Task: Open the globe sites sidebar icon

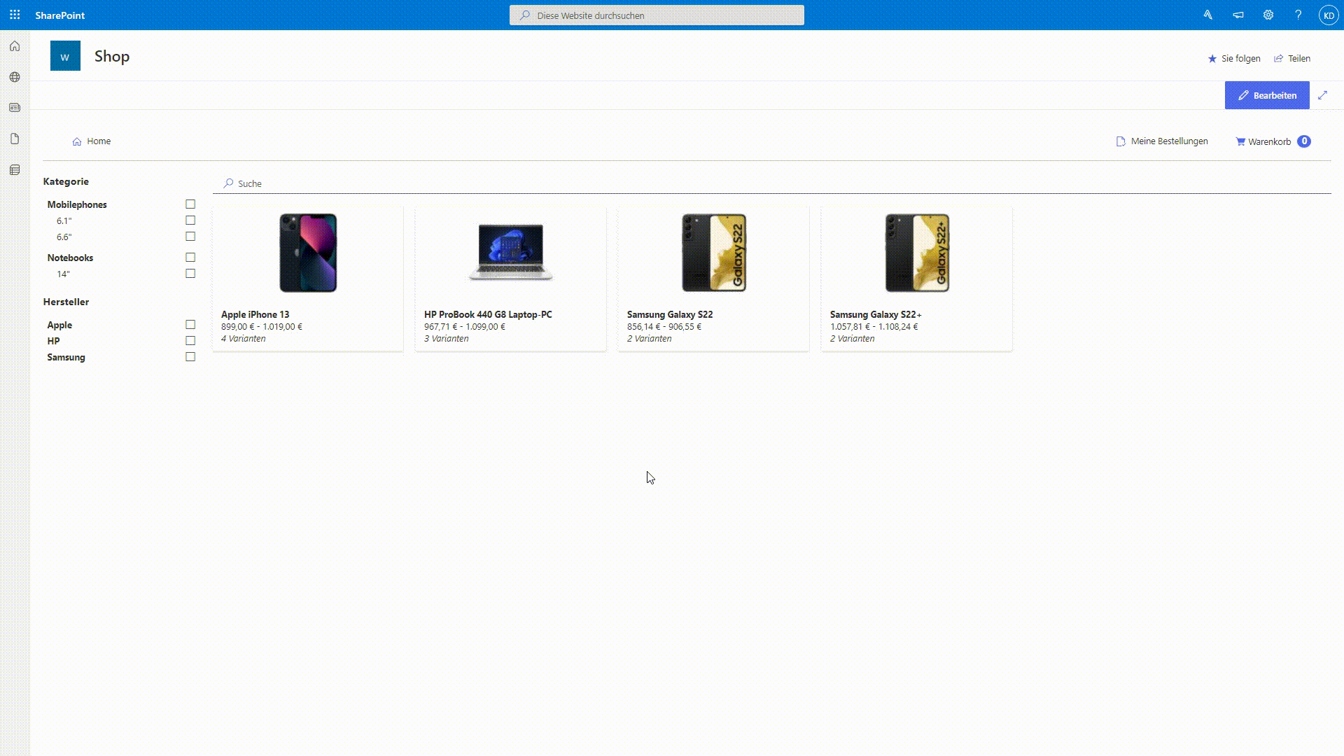Action: coord(15,77)
